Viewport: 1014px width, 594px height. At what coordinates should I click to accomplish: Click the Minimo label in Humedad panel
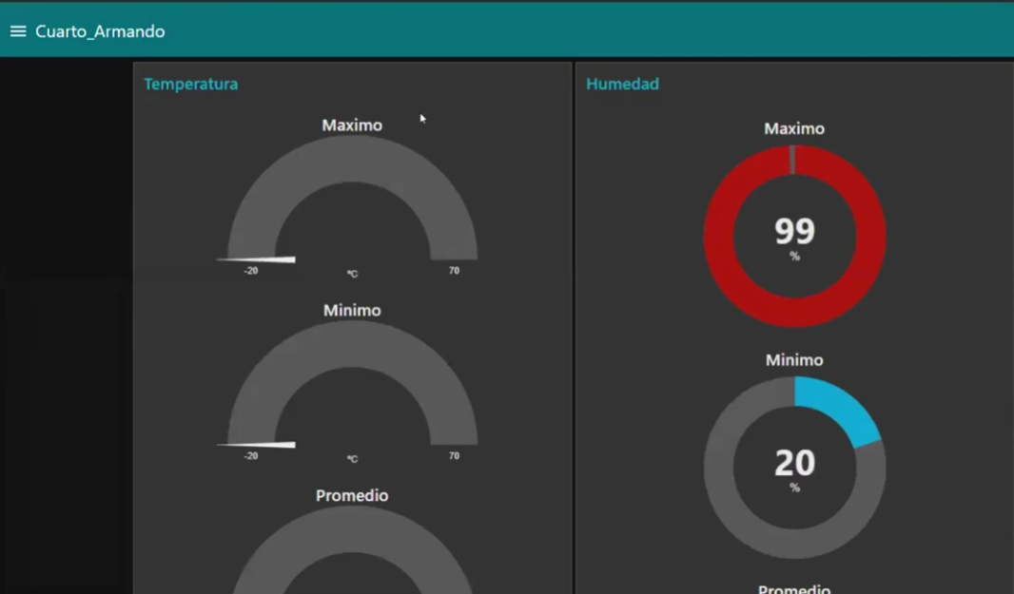click(x=794, y=360)
